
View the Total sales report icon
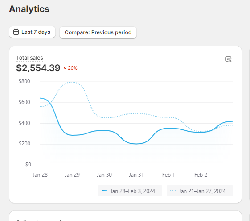(228, 59)
